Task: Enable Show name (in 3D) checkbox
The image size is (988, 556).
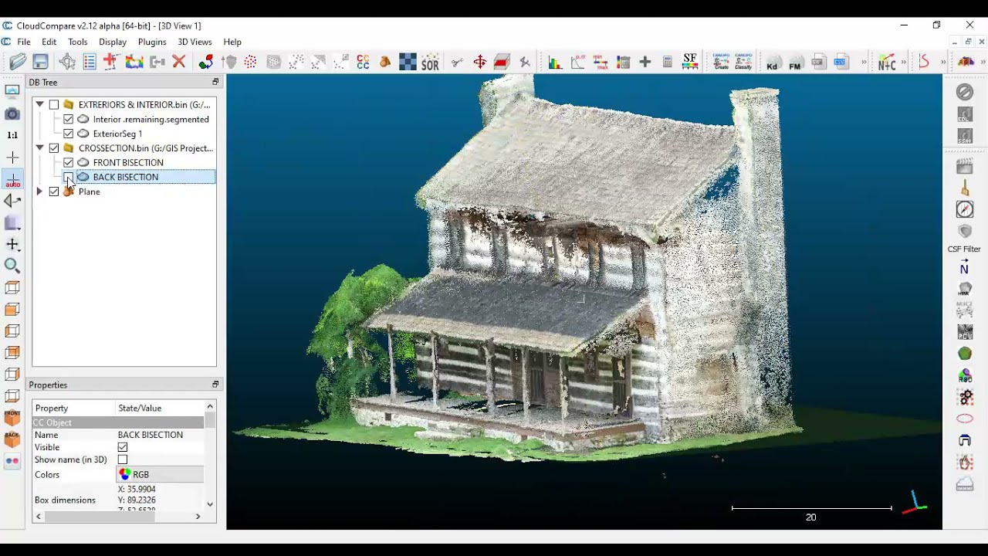Action: pyautogui.click(x=123, y=459)
